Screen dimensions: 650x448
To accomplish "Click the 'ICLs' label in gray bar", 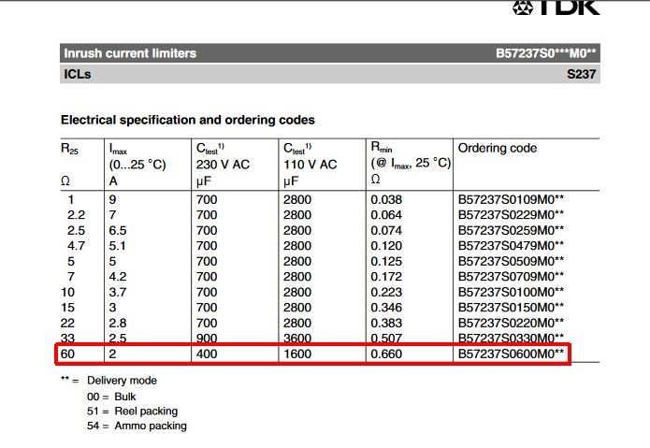I will tap(76, 75).
